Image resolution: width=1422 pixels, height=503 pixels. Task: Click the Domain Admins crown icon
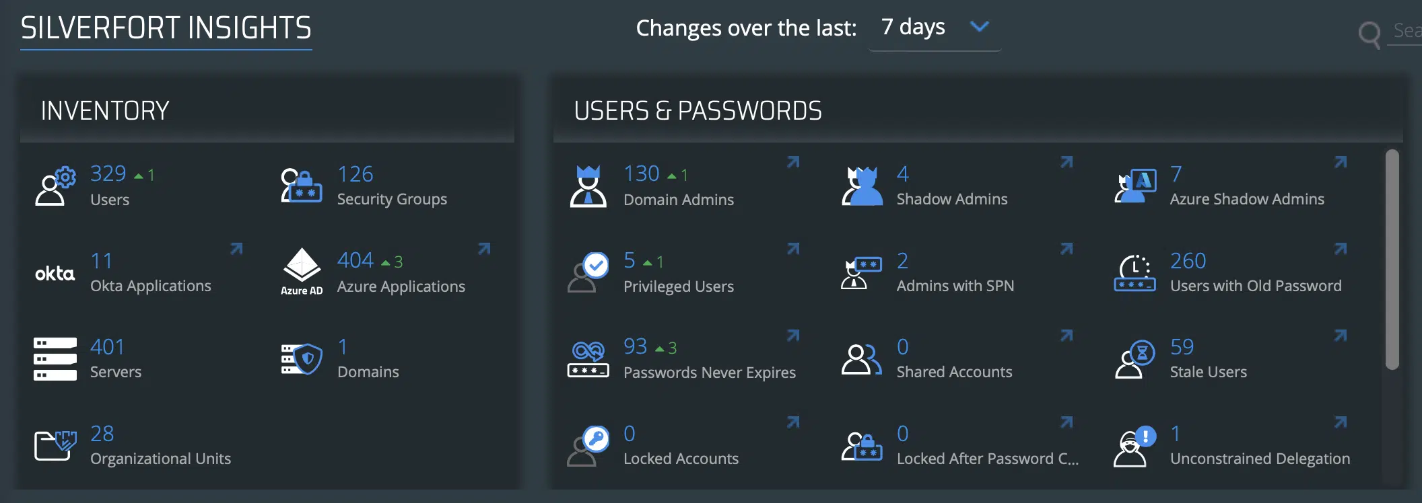[588, 186]
